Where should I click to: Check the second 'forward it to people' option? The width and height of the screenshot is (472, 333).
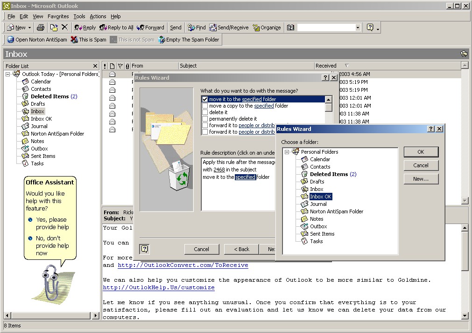205,132
